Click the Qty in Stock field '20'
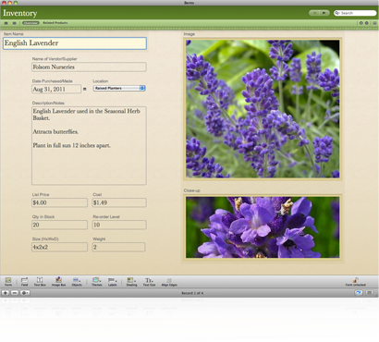 (59, 225)
